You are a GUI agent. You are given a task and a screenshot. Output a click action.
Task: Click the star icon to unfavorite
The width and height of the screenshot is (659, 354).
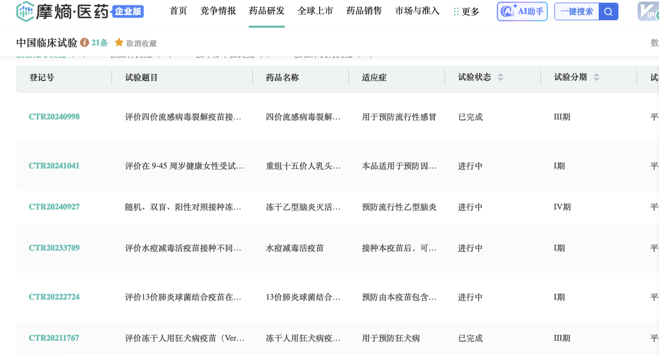[x=119, y=43]
